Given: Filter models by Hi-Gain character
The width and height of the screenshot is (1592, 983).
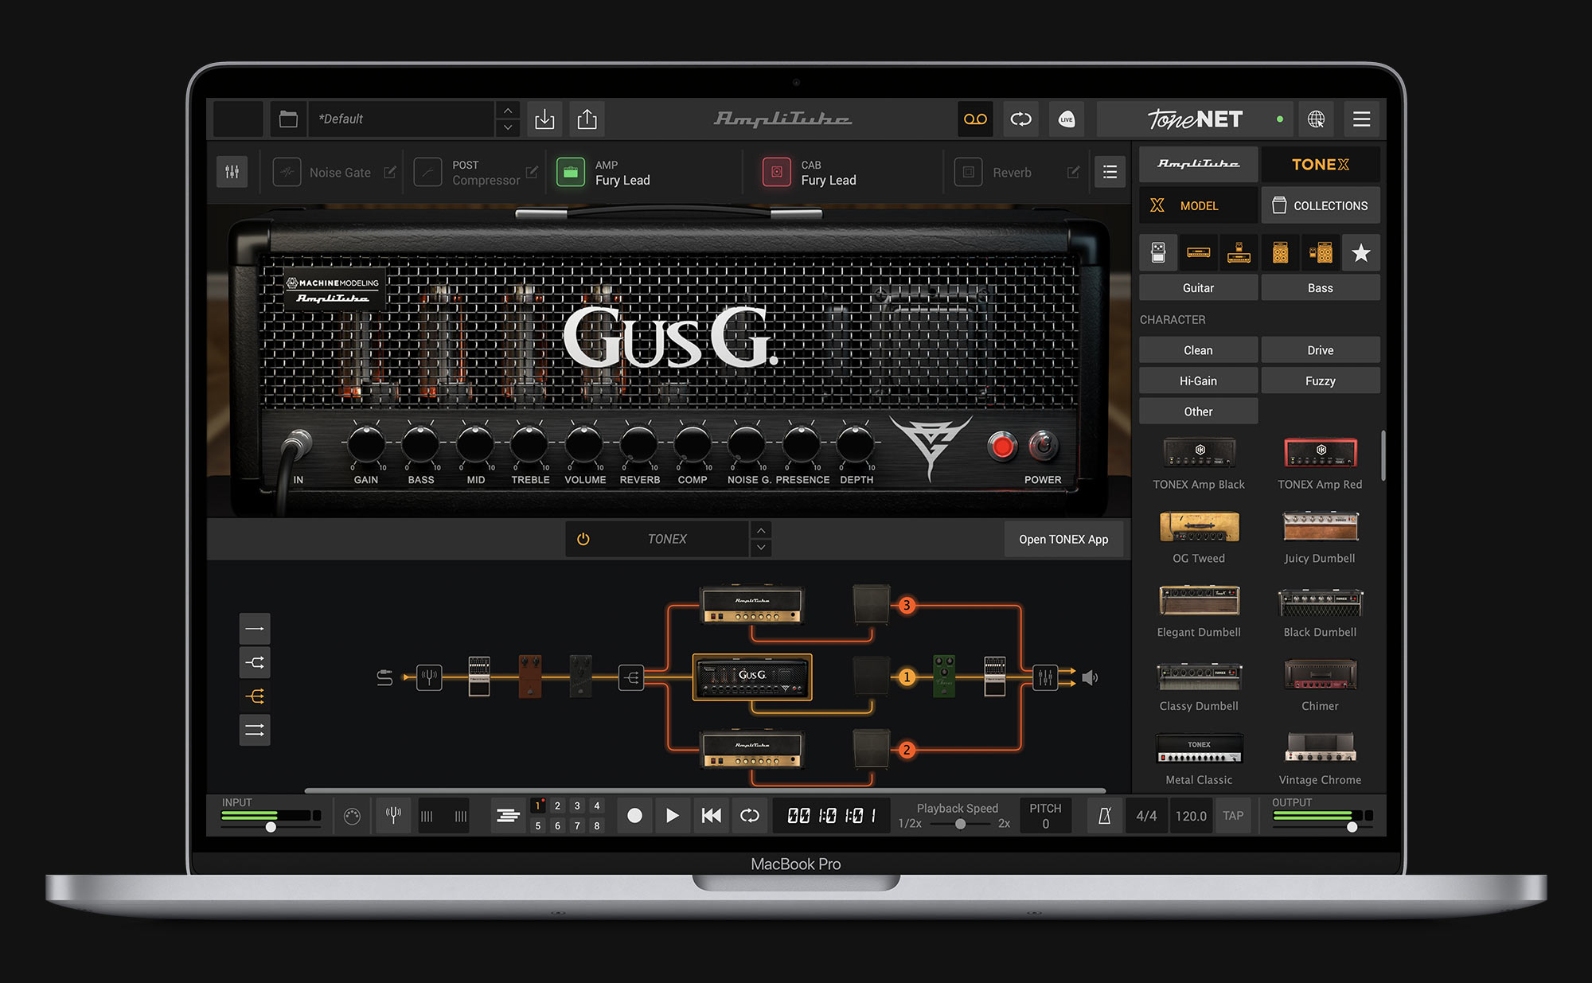Looking at the screenshot, I should 1198,380.
